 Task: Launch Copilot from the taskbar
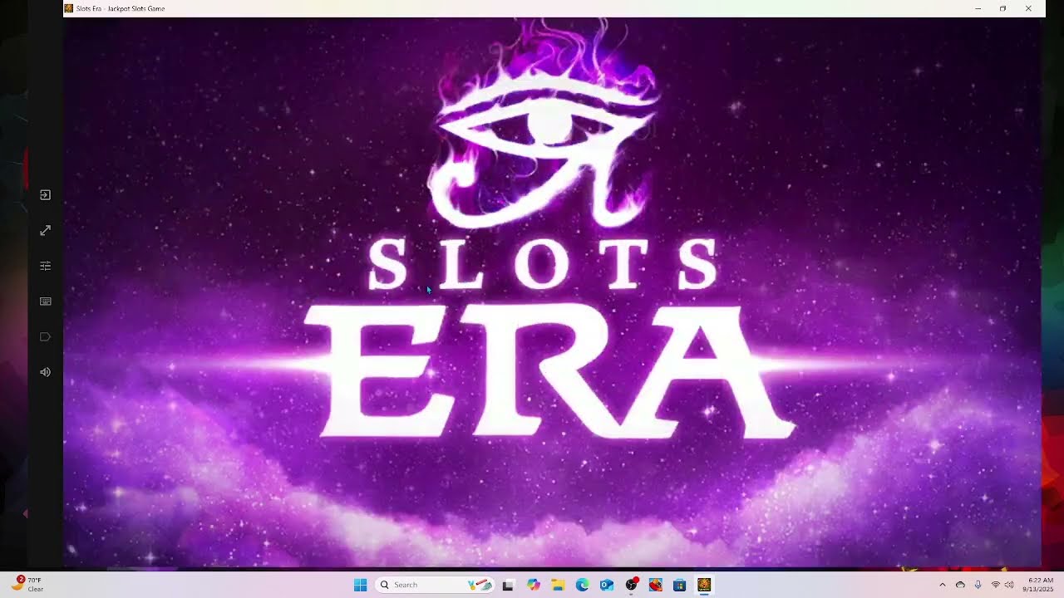point(534,585)
